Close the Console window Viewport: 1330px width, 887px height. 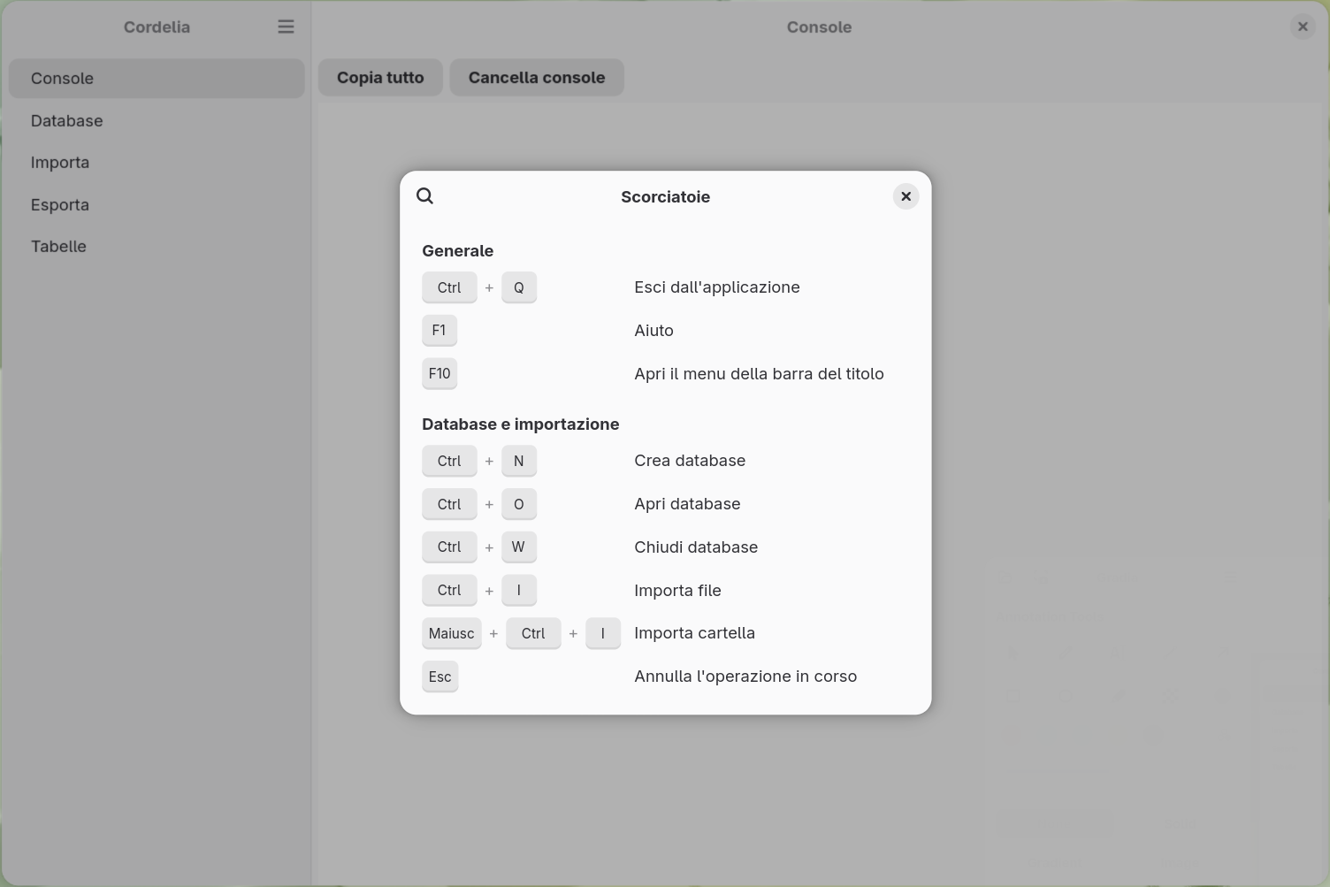pos(1303,27)
